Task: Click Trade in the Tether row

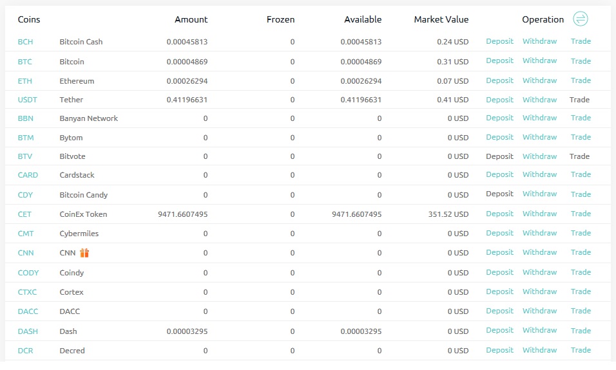Action: click(x=579, y=100)
